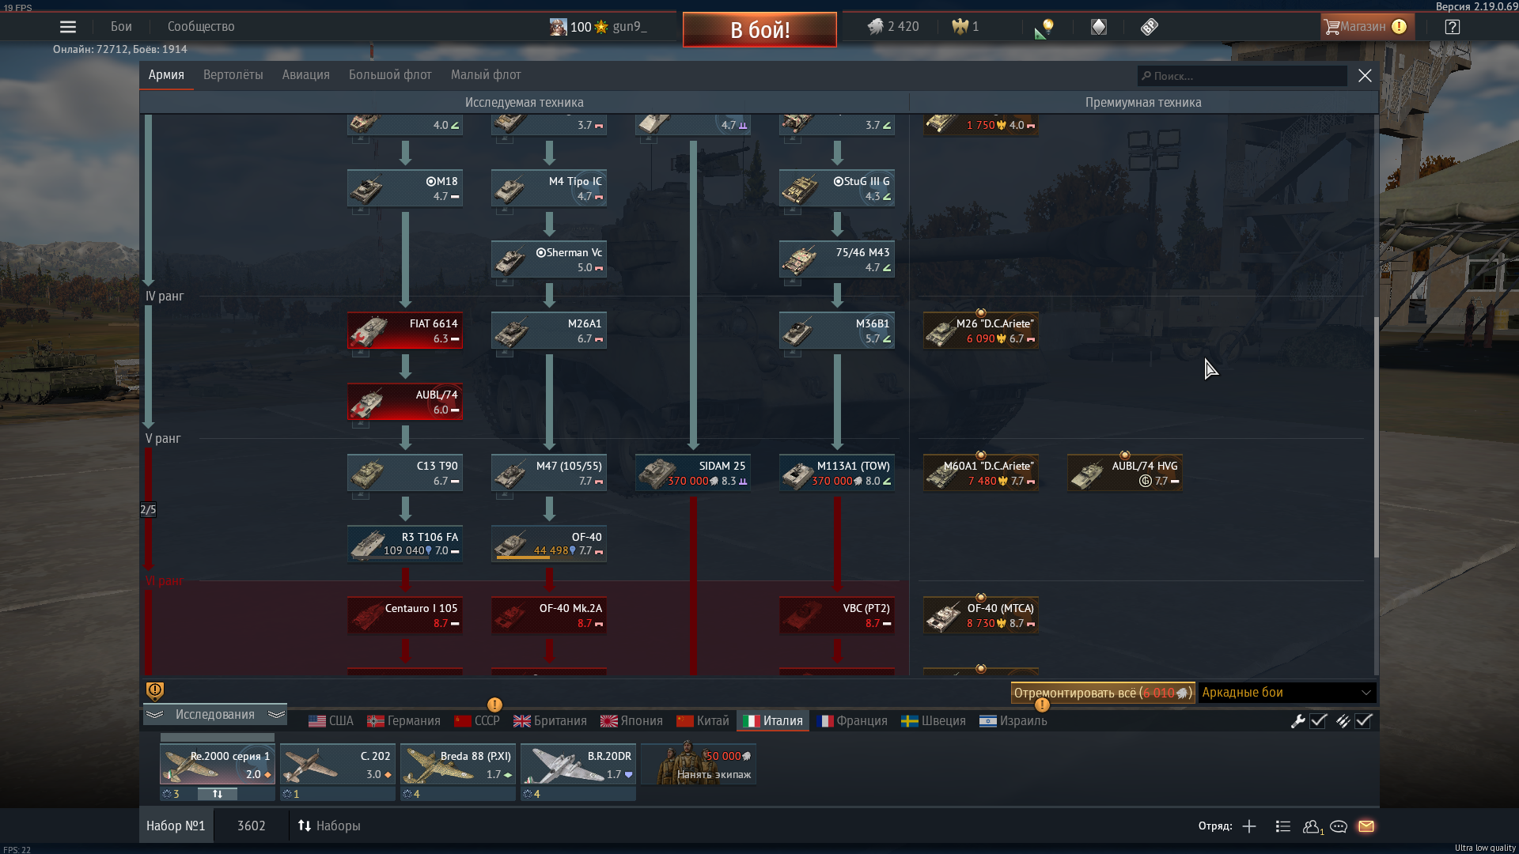This screenshot has height=854, width=1519.
Task: Select США nation tab
Action: pyautogui.click(x=331, y=721)
